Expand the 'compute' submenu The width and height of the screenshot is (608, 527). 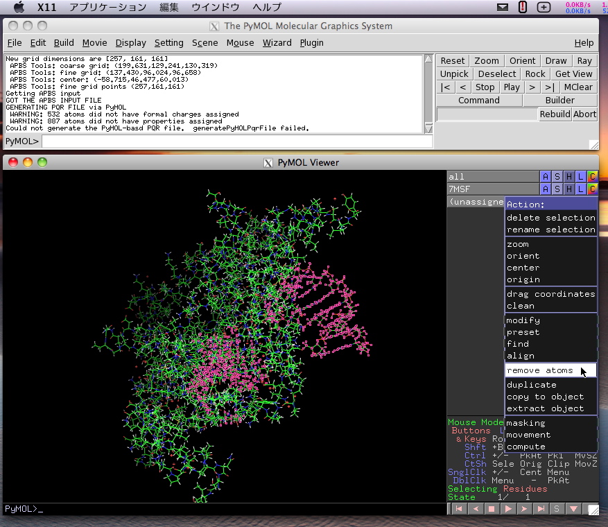[551, 447]
